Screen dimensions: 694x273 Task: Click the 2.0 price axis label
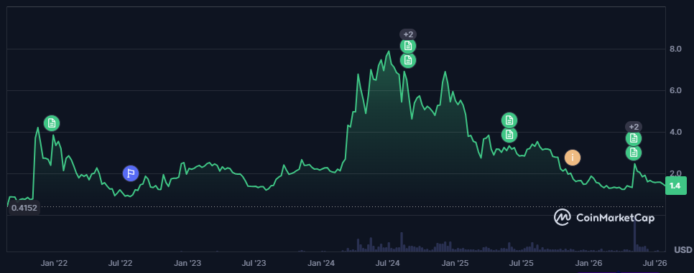coord(675,173)
